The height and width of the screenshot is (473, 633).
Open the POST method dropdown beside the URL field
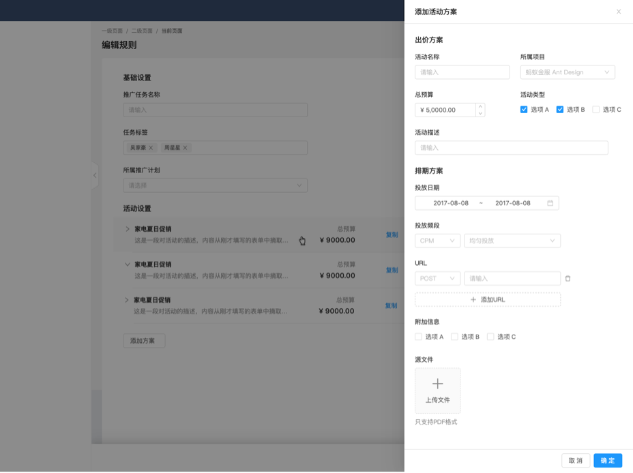point(437,278)
